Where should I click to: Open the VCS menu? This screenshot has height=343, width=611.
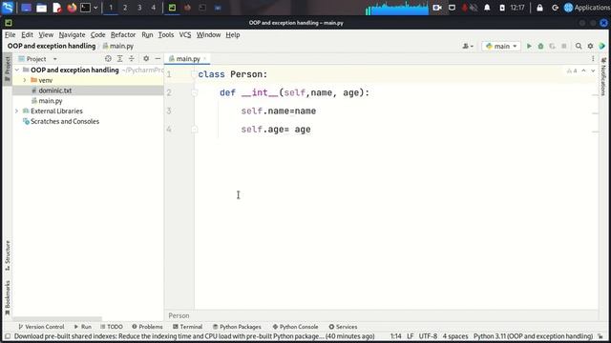pyautogui.click(x=184, y=34)
